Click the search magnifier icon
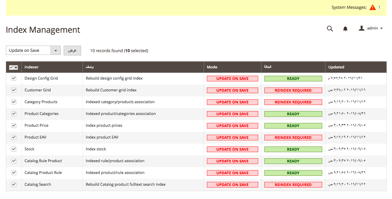Image resolution: width=392 pixels, height=199 pixels. 330,29
